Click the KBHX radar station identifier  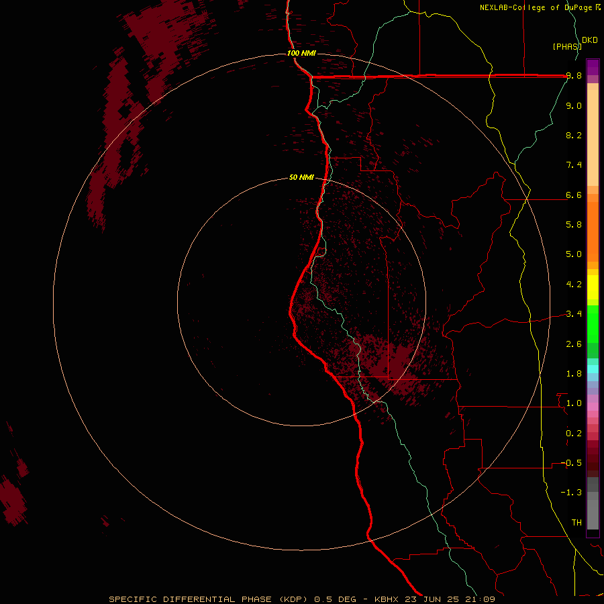pos(387,599)
